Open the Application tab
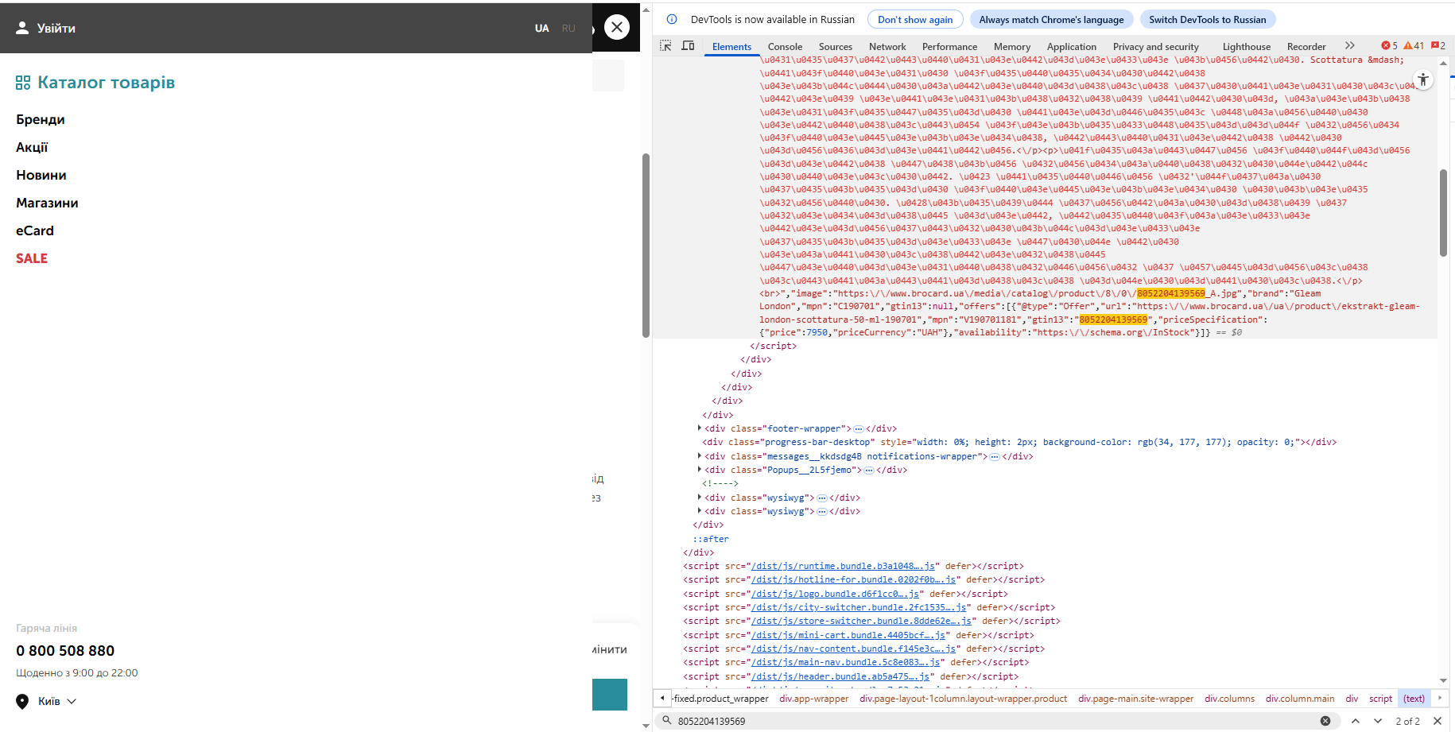1455x732 pixels. (1071, 47)
